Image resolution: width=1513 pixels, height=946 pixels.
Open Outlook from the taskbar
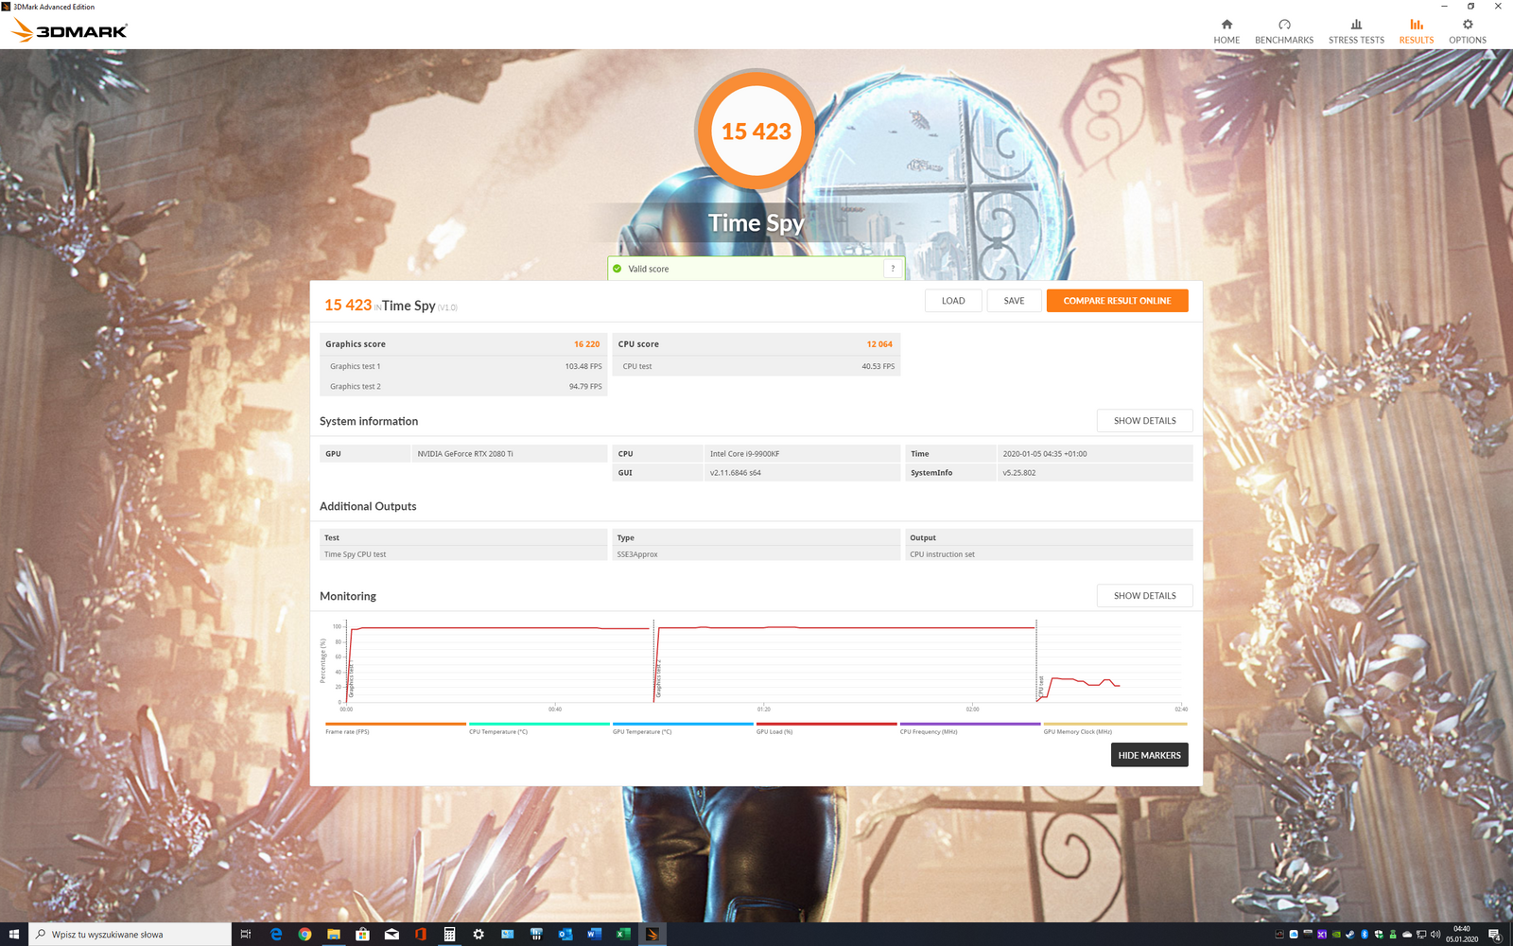[x=565, y=934]
